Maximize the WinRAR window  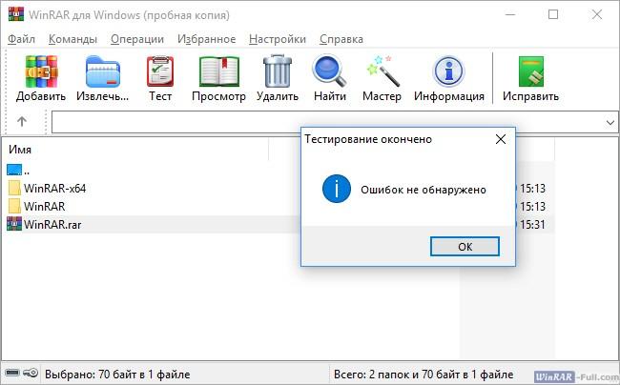pyautogui.click(x=553, y=14)
